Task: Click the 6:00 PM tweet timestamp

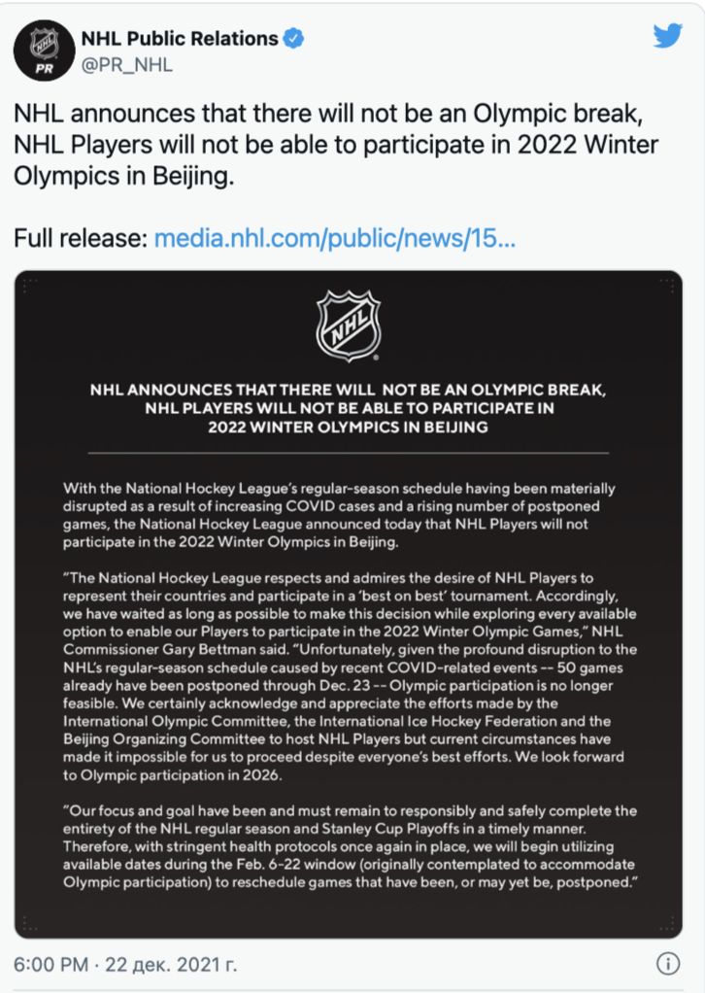Action: [50, 964]
